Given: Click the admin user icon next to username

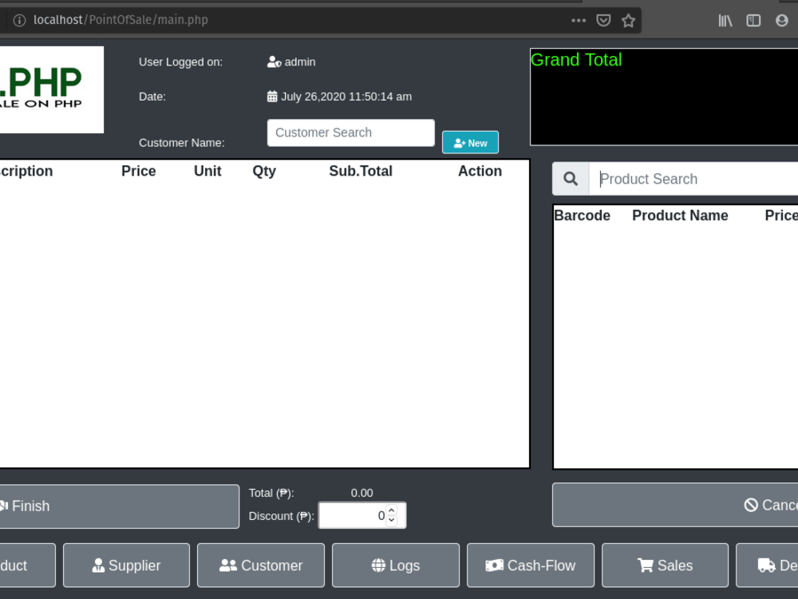Looking at the screenshot, I should coord(274,61).
